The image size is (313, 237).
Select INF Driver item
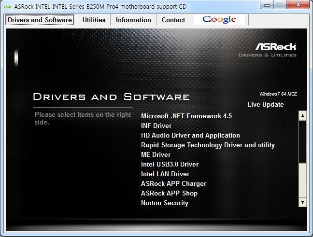coord(156,125)
